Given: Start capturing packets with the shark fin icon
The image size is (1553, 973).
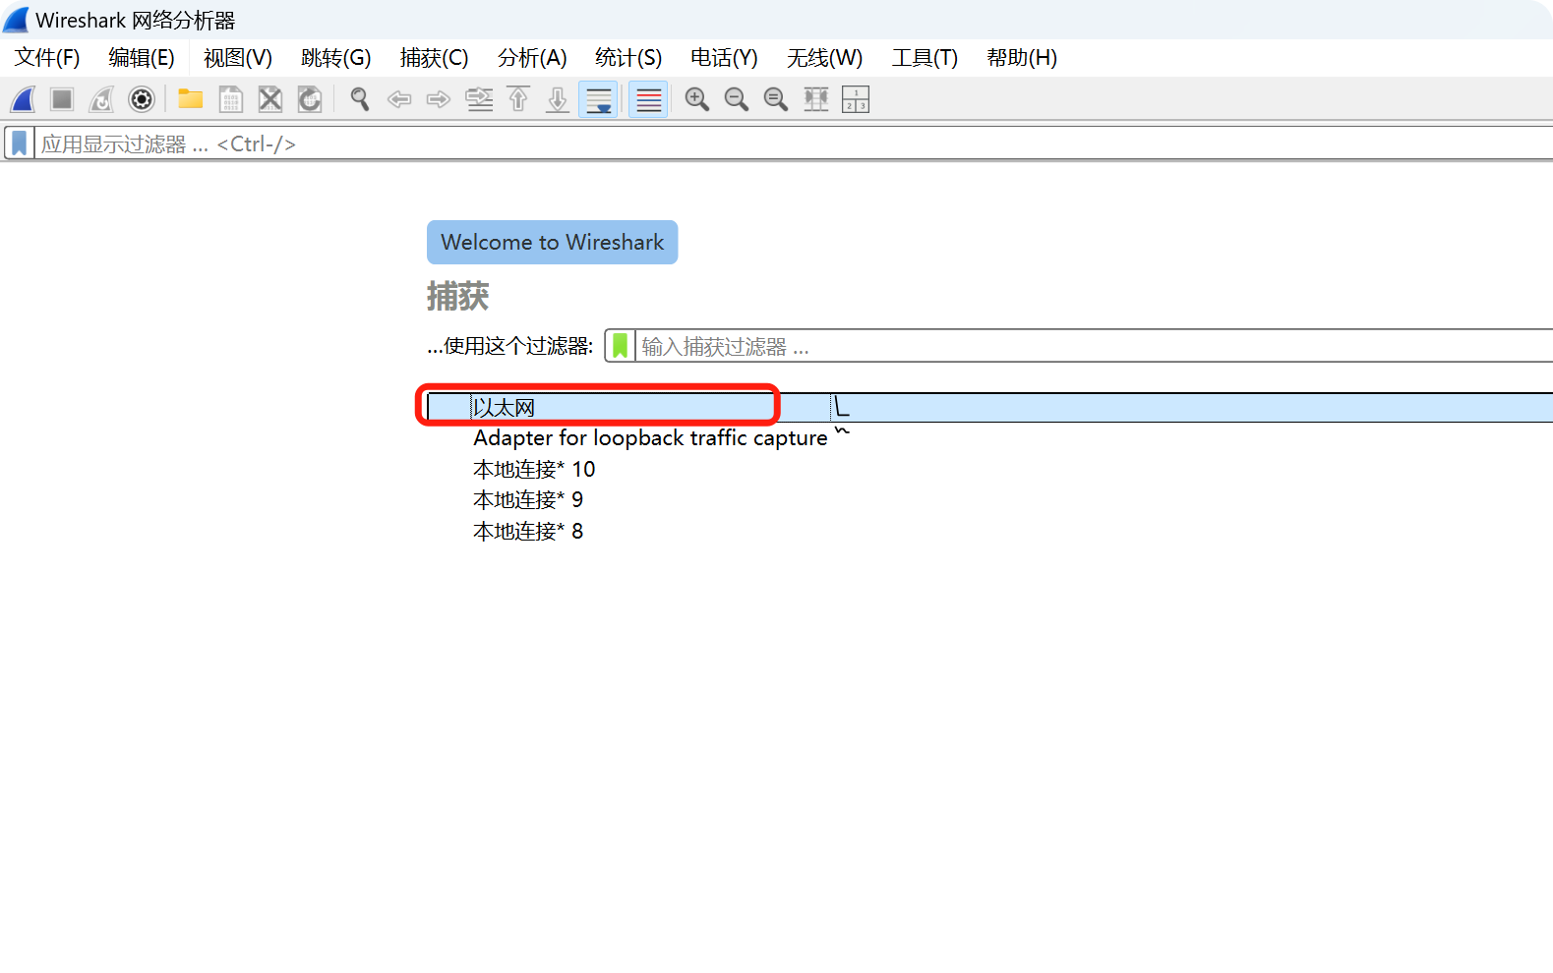Looking at the screenshot, I should (x=24, y=99).
